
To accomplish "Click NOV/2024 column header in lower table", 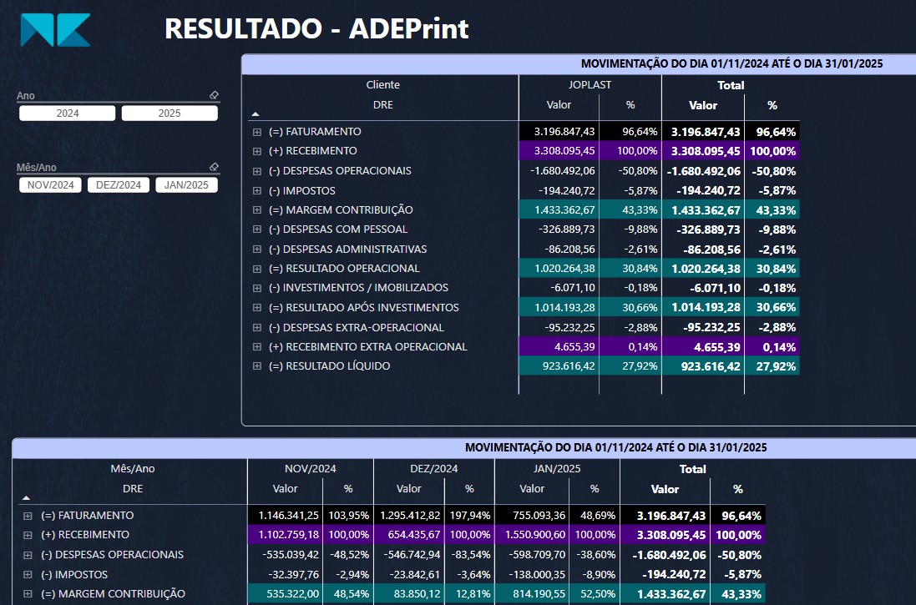I will point(310,468).
